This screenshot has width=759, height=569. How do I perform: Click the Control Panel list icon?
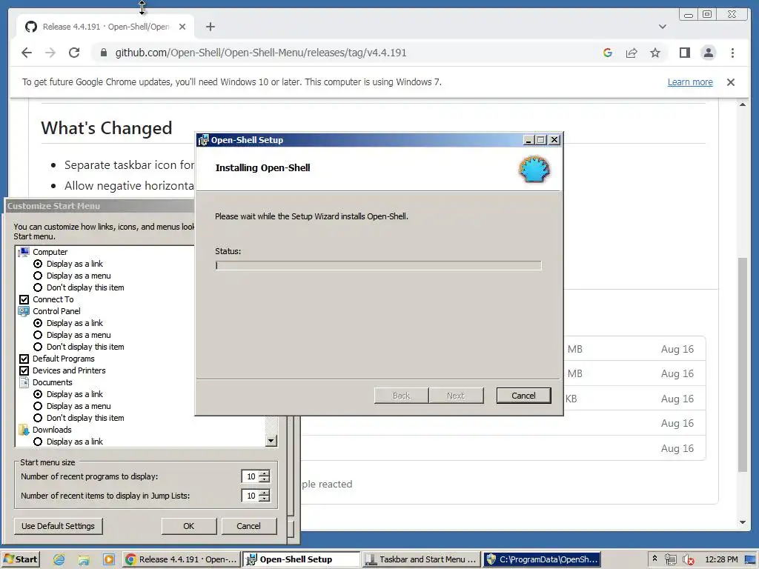(24, 311)
